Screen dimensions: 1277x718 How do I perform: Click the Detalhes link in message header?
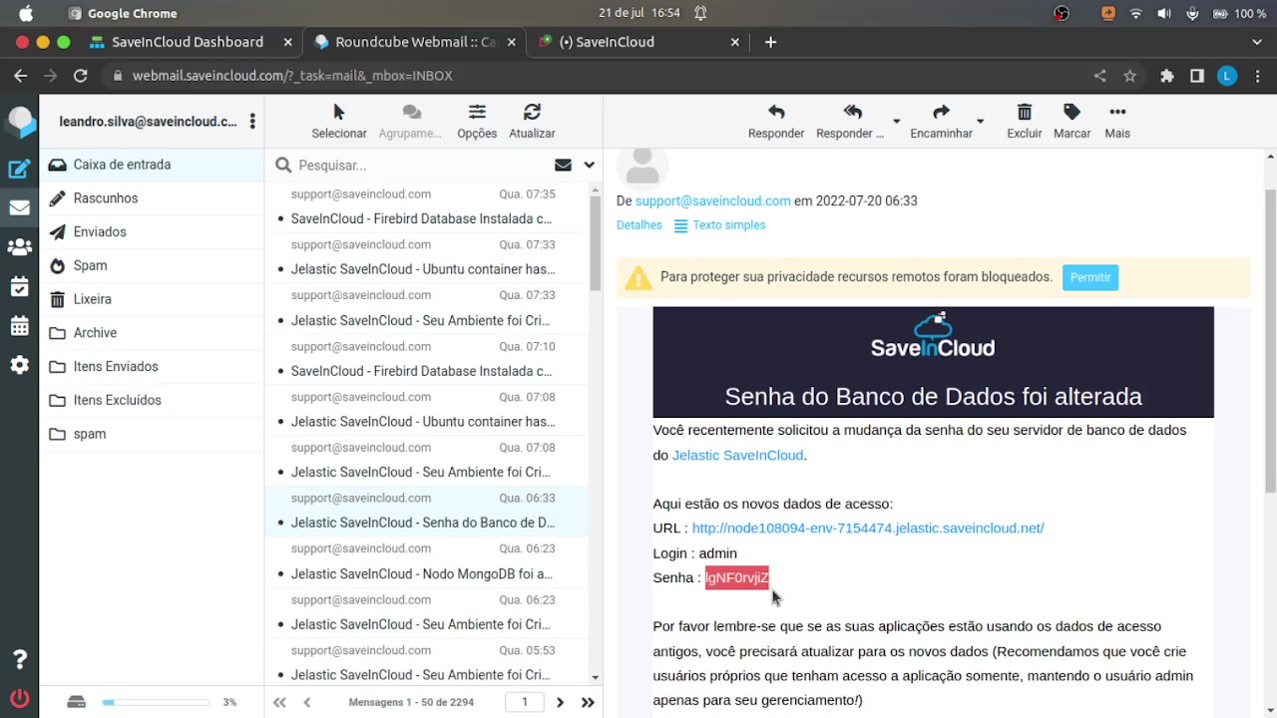[639, 225]
